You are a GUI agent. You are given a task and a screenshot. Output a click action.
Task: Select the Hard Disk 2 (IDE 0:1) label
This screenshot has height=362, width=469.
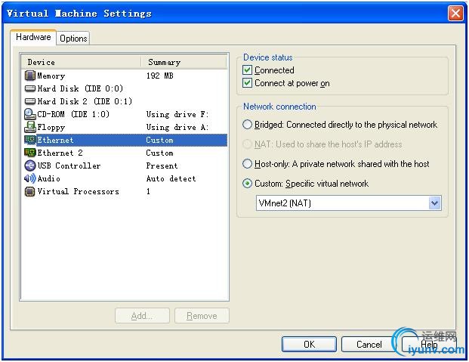click(x=85, y=101)
